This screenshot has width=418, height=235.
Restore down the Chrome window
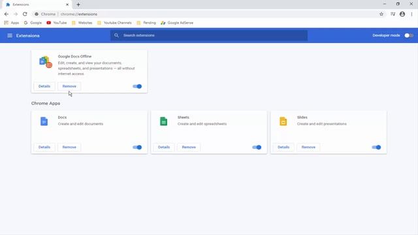398,4
